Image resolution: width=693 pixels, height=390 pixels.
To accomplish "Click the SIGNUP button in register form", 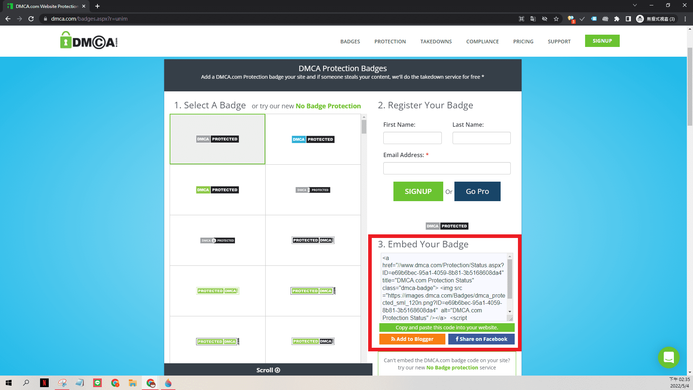I will [418, 191].
